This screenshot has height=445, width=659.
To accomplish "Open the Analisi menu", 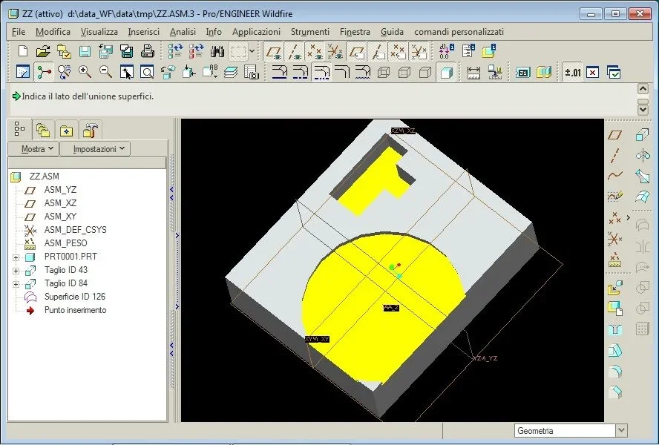I will coord(183,32).
